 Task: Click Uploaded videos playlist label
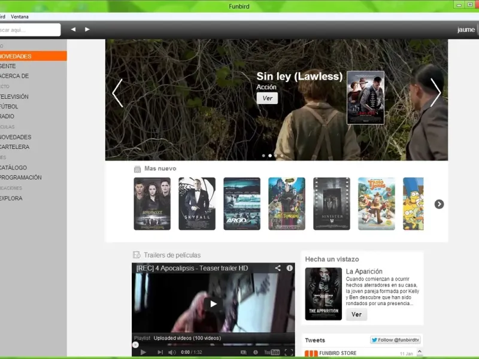(187, 338)
